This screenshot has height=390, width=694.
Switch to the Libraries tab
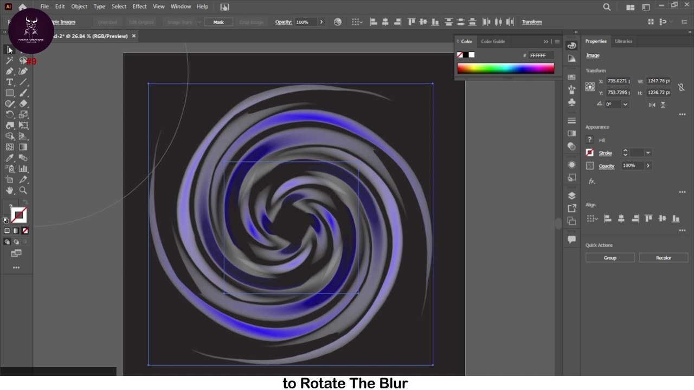point(624,41)
